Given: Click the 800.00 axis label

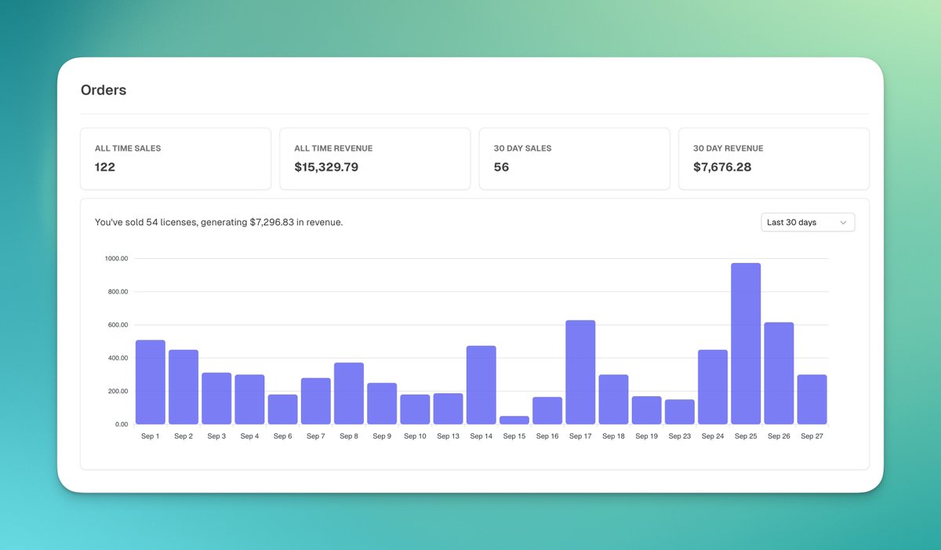Looking at the screenshot, I should tap(117, 292).
